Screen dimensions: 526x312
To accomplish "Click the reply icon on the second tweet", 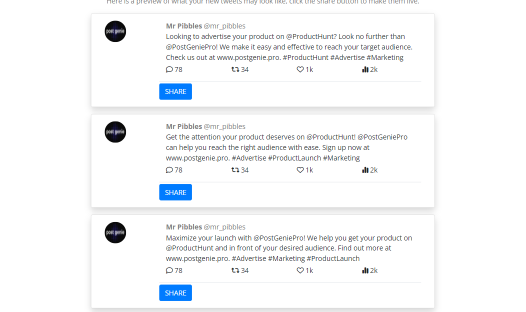I will coord(169,170).
